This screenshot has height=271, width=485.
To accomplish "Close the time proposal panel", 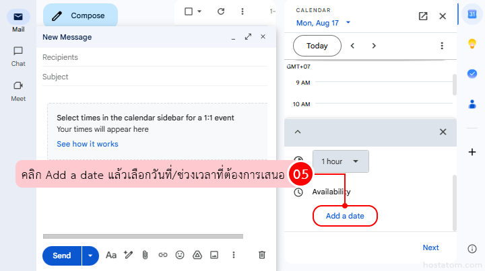I will pos(443,132).
